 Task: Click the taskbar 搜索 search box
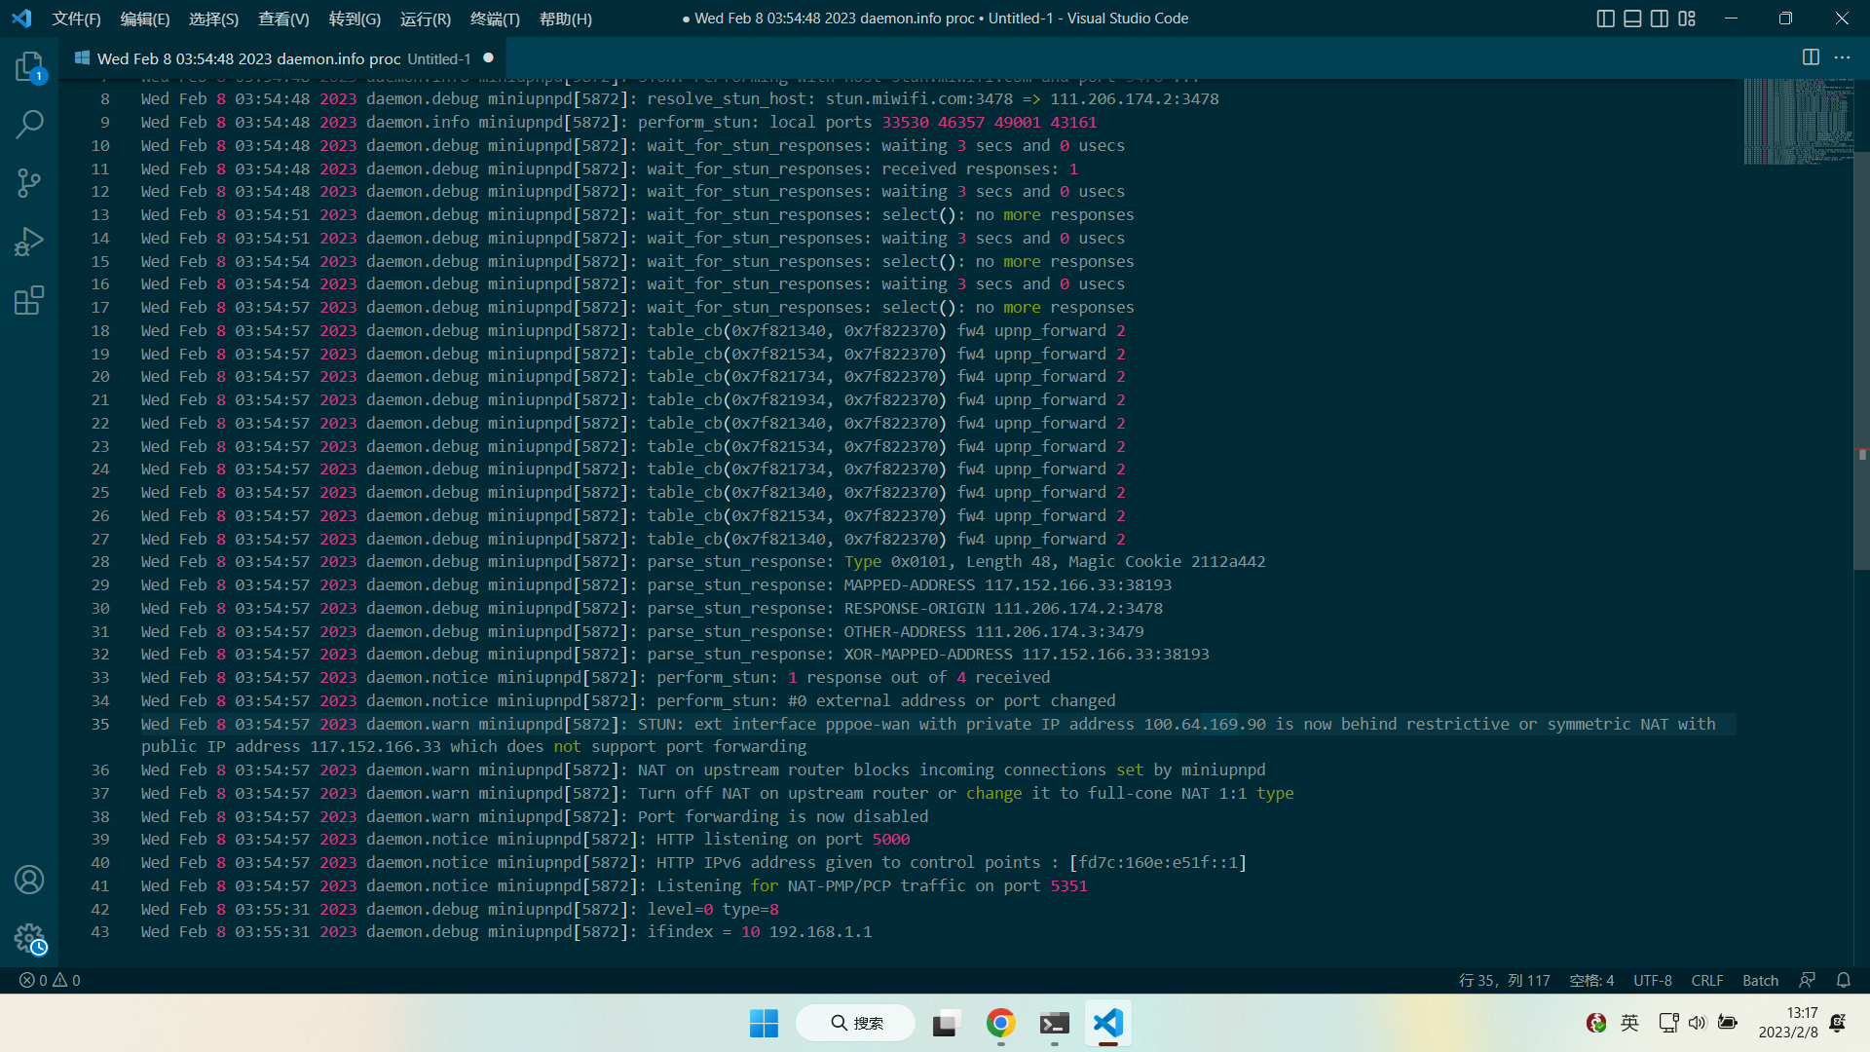856,1023
